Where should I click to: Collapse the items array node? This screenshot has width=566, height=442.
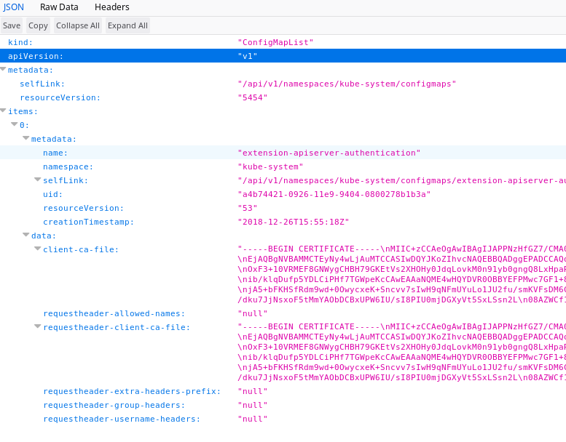tap(4, 111)
